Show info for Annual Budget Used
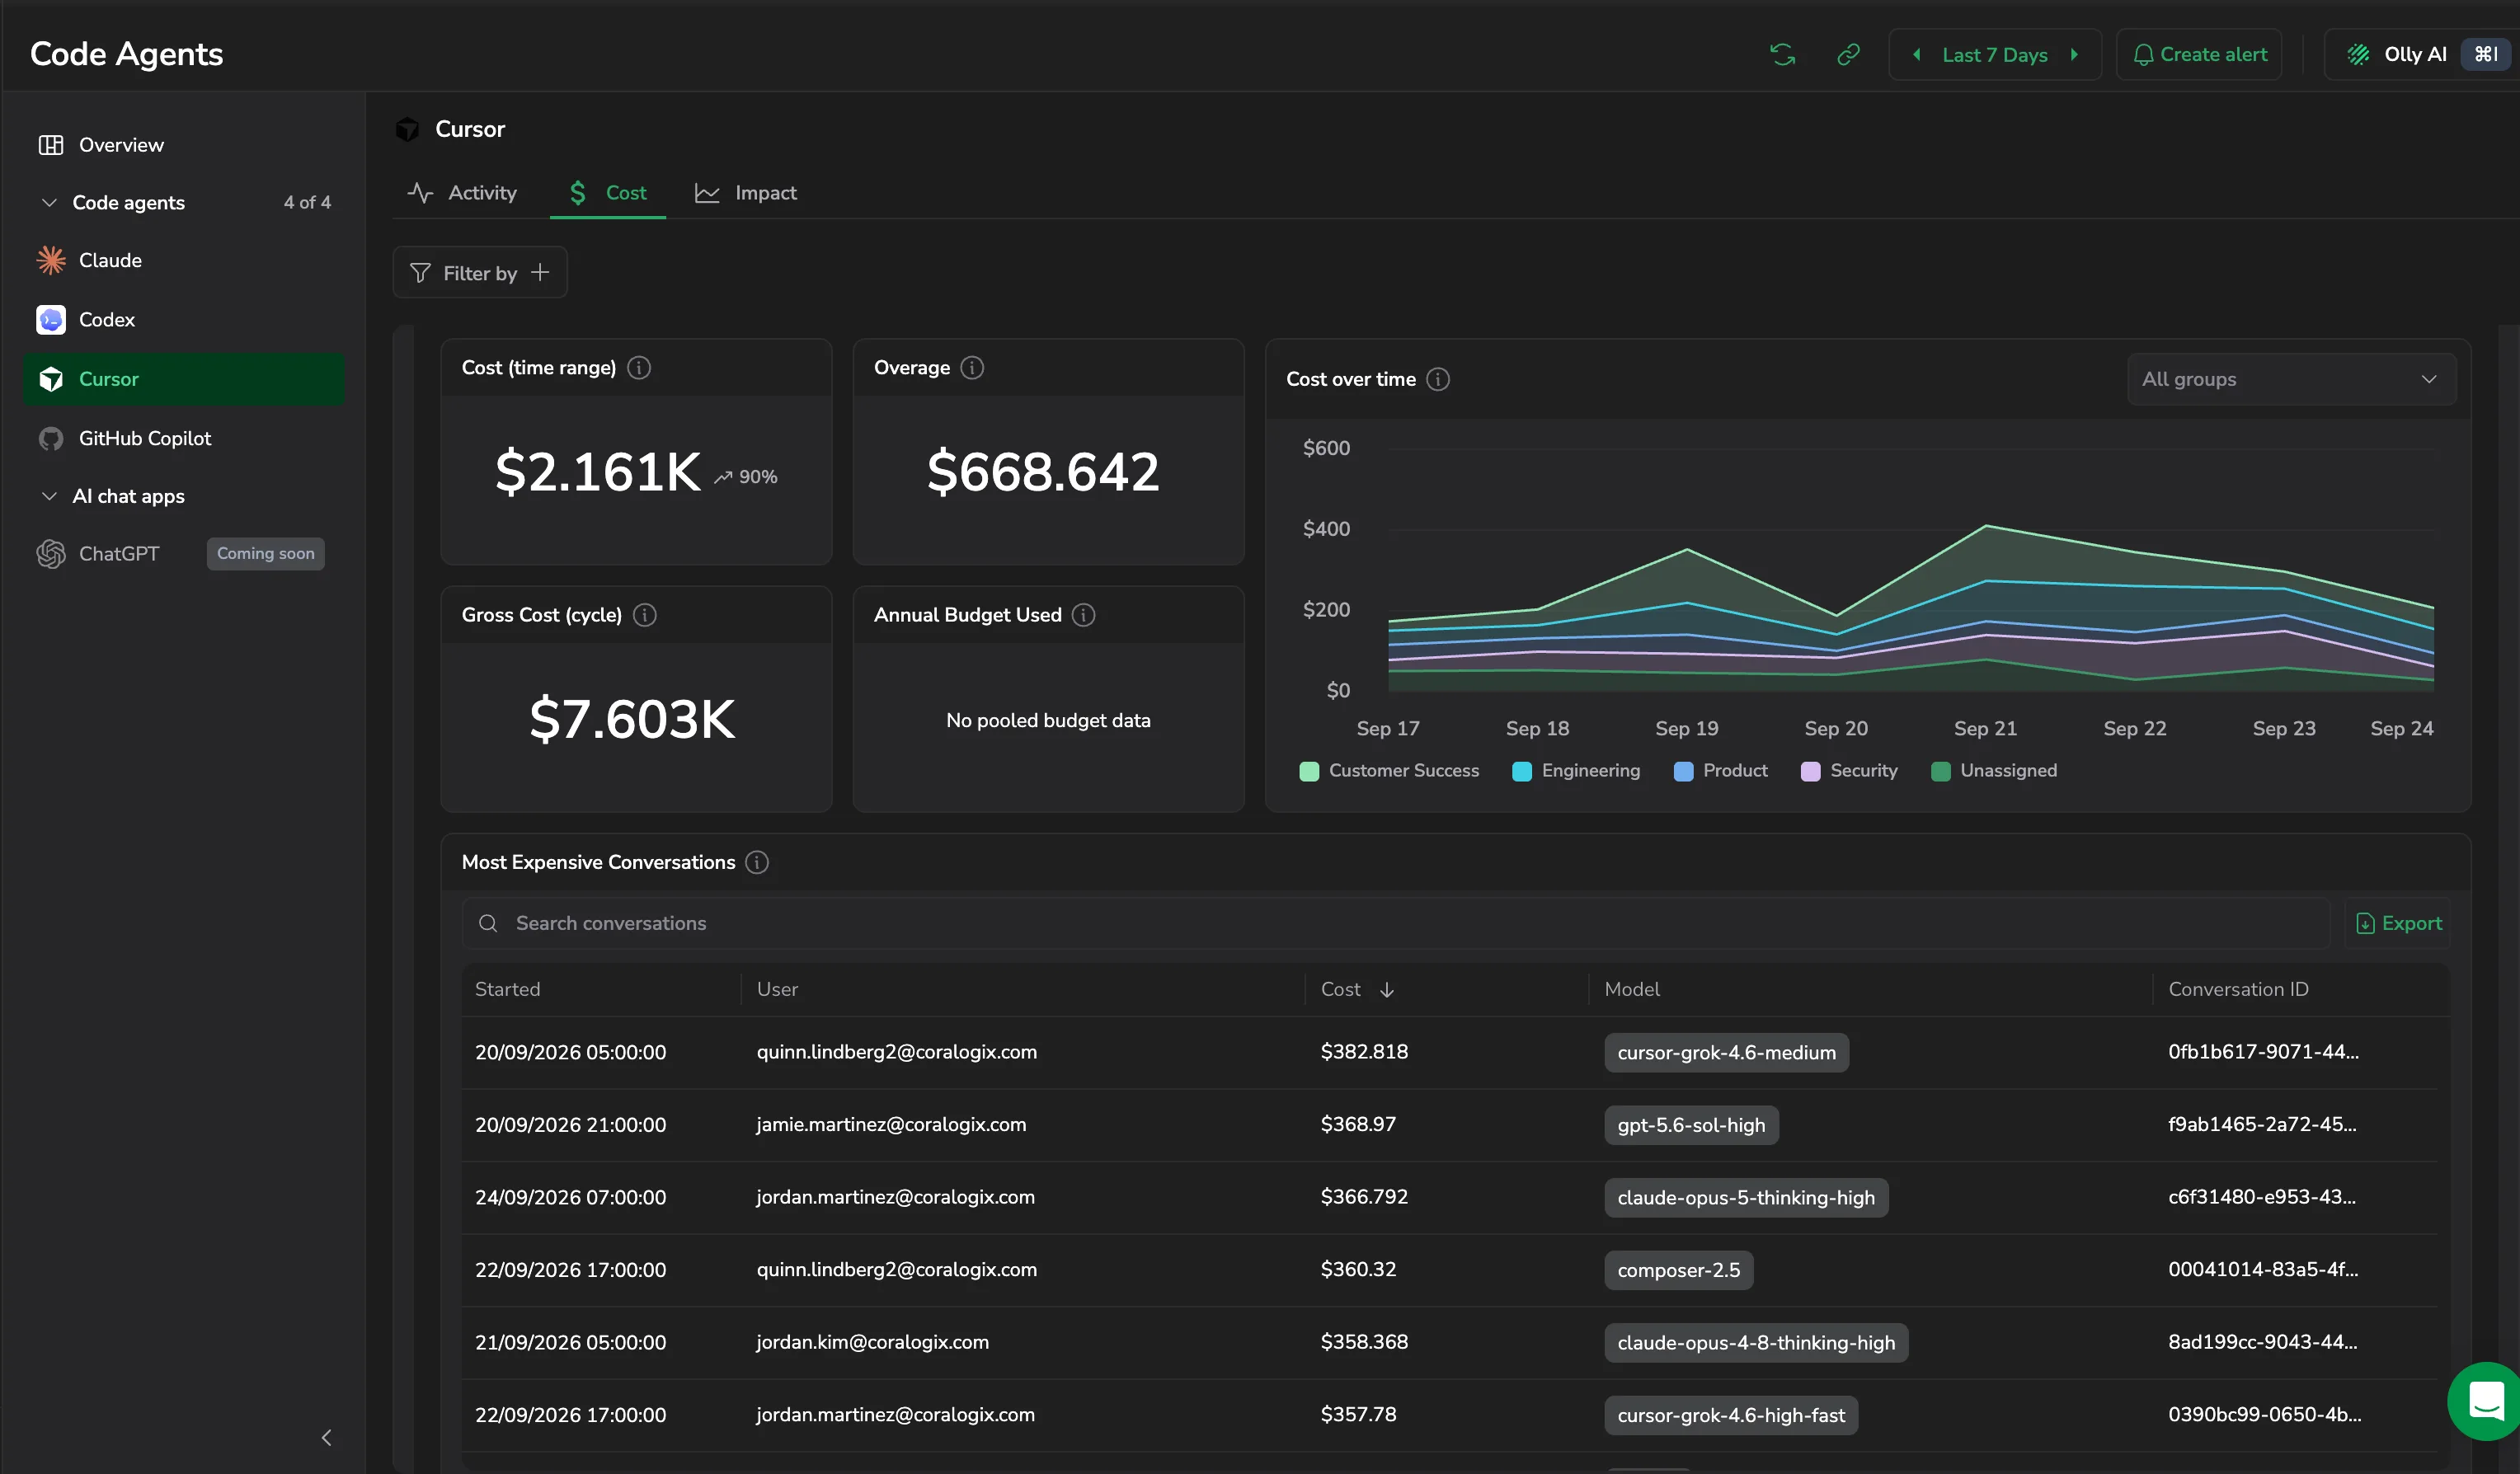The width and height of the screenshot is (2520, 1474). tap(1084, 615)
